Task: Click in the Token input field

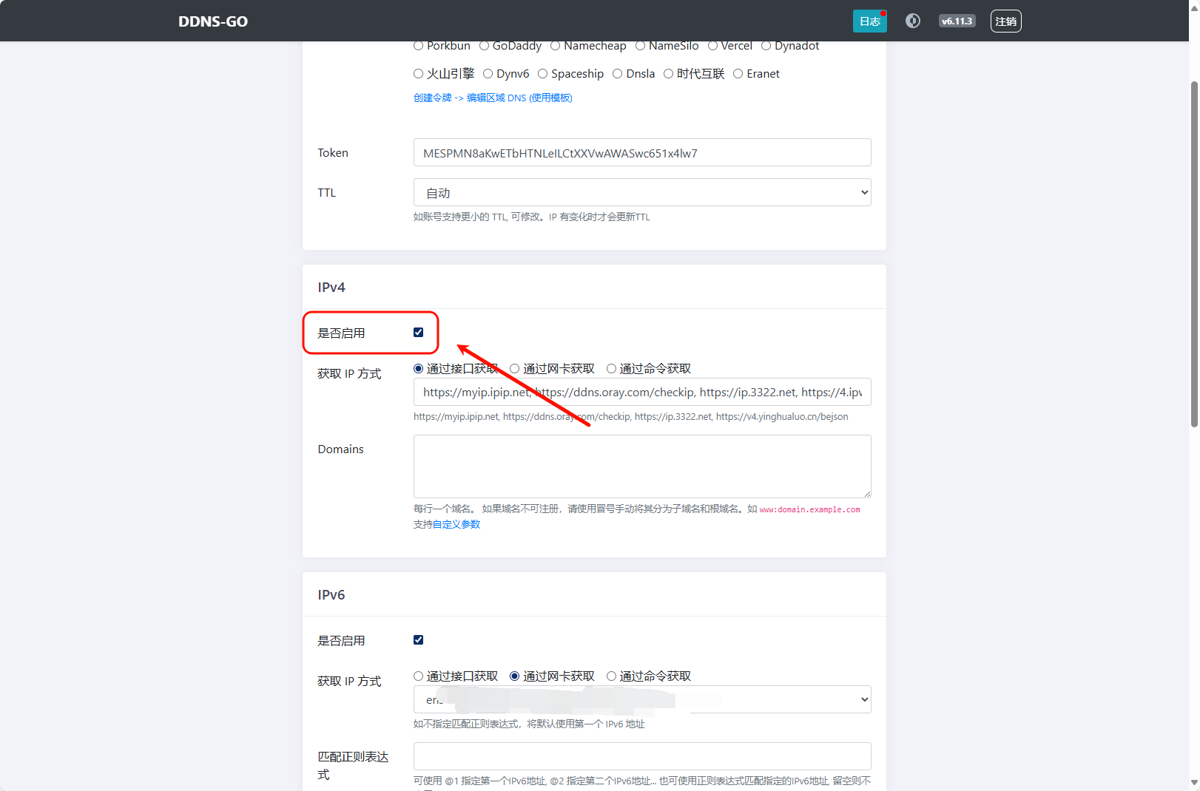Action: pos(641,153)
